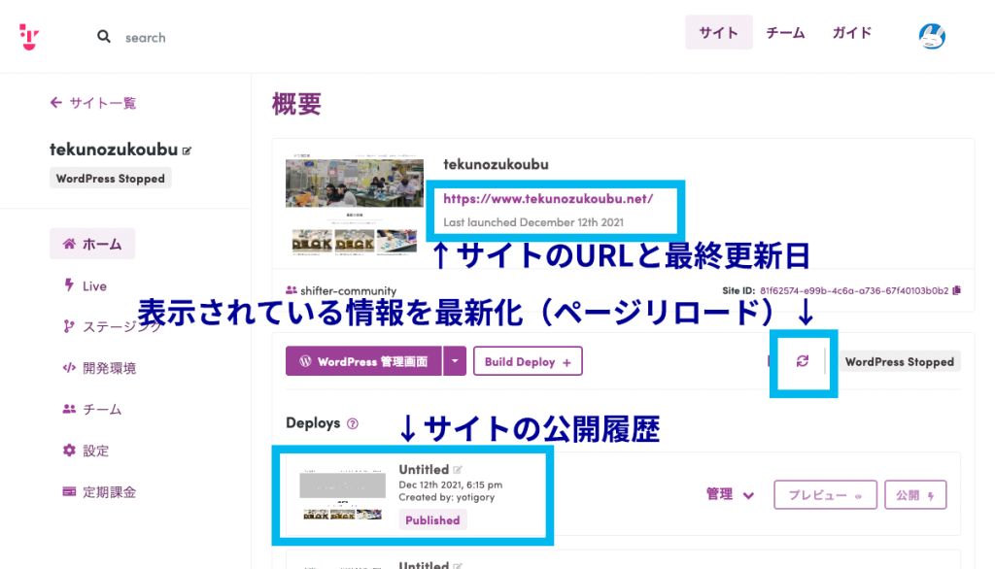Screen dimensions: 995x569
Task: Expand the 管理 dropdown for the Untitled deploy
Action: (731, 495)
